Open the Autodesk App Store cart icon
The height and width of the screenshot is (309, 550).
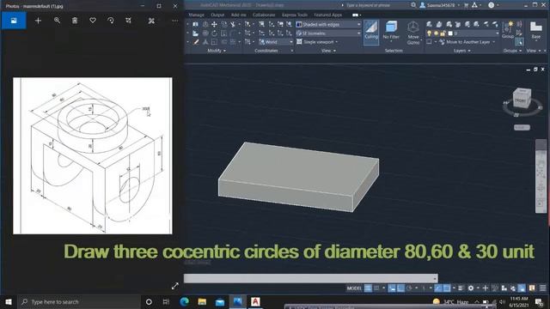point(466,5)
